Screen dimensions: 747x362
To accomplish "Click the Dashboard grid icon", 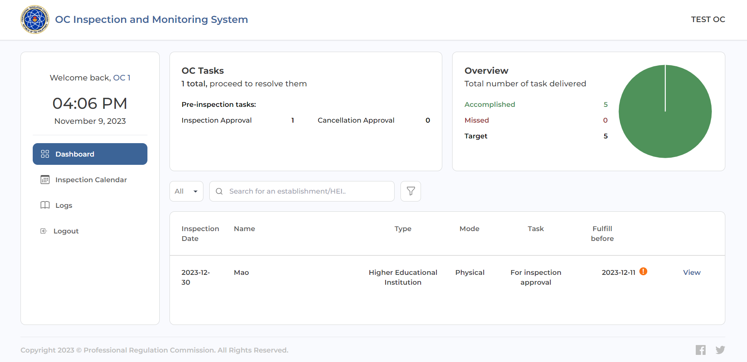I will tap(45, 154).
